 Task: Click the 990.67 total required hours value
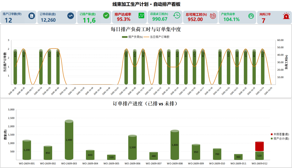pos(160,19)
